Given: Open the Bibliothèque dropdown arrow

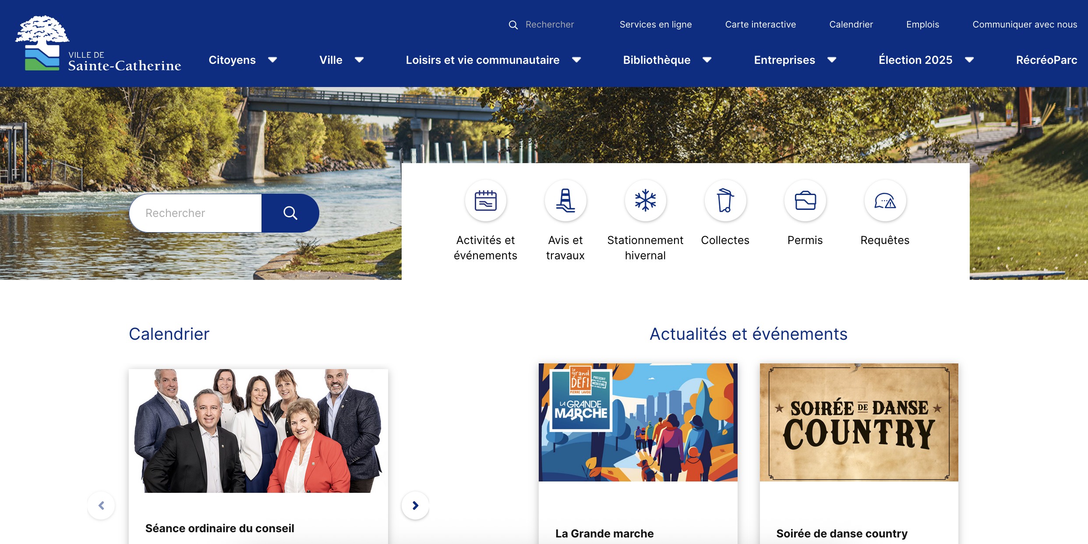Looking at the screenshot, I should click(707, 60).
